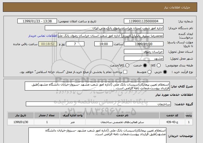Select the کالا radio button
Screen dimensions: 203x143
[159, 65]
